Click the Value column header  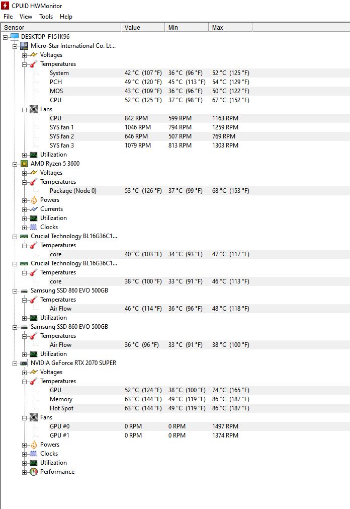(x=143, y=28)
